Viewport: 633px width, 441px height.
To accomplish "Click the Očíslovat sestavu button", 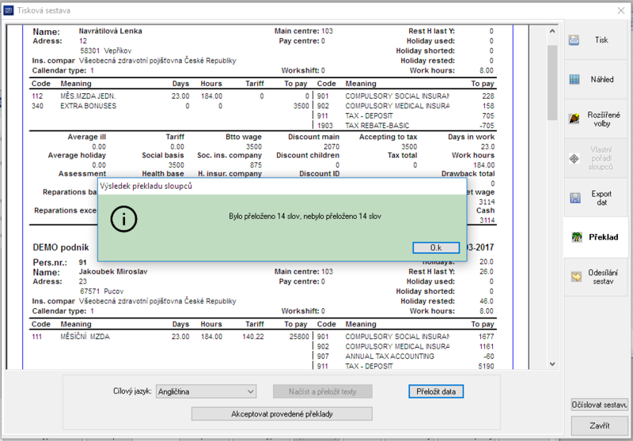I will 600,405.
